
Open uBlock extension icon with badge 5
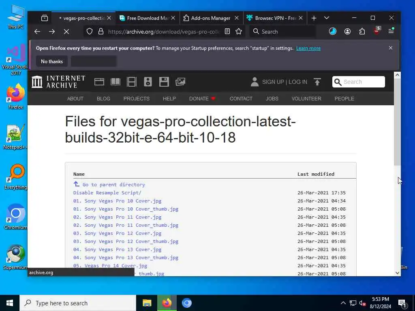[x=377, y=31]
